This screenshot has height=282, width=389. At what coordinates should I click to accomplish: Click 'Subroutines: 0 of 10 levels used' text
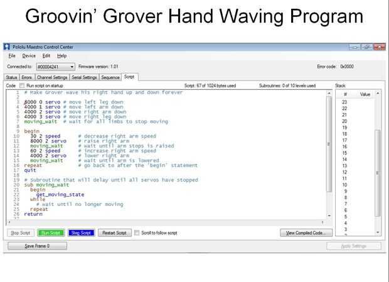tap(287, 85)
